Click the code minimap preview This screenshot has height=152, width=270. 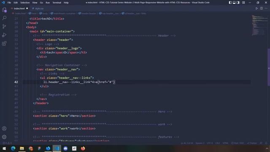coord(260,25)
